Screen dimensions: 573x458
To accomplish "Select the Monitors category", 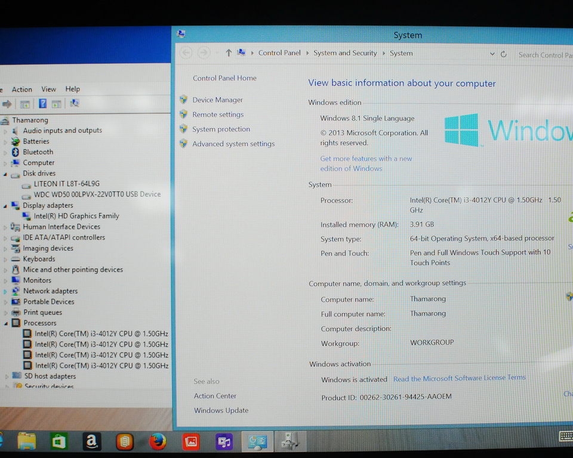I will [x=37, y=280].
